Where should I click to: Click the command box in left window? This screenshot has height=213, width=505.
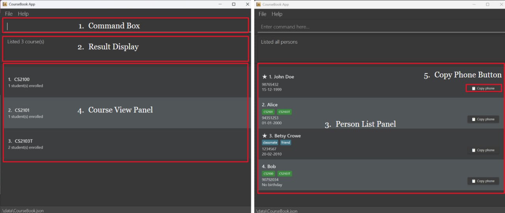pyautogui.click(x=126, y=26)
